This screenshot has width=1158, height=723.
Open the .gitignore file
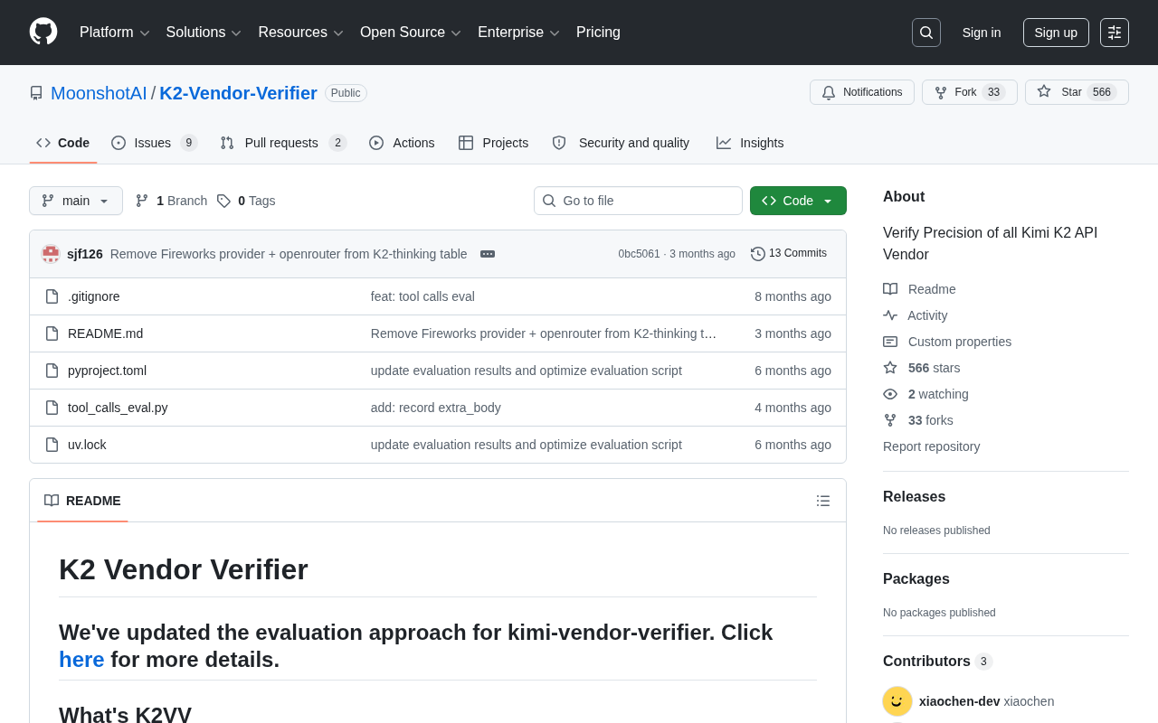(93, 296)
